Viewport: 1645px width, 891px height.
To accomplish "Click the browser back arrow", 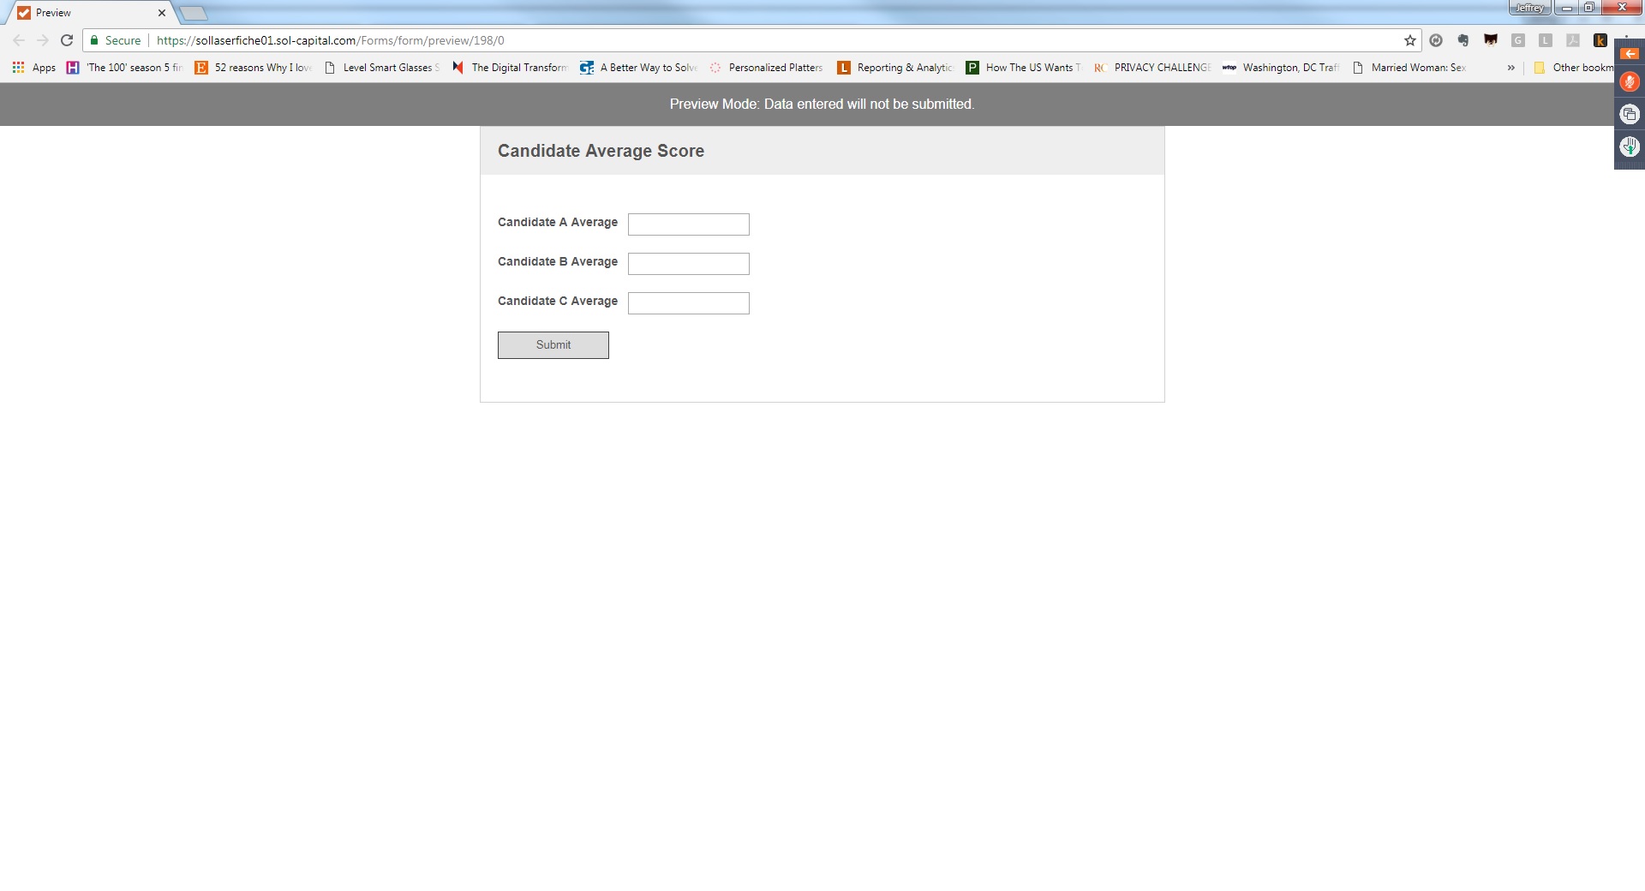I will (19, 40).
